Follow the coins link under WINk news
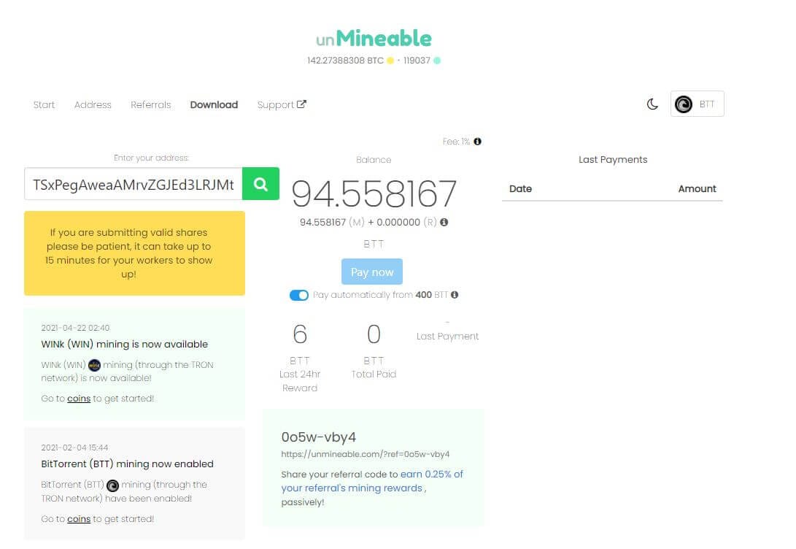Image resolution: width=796 pixels, height=549 pixels. tap(79, 399)
